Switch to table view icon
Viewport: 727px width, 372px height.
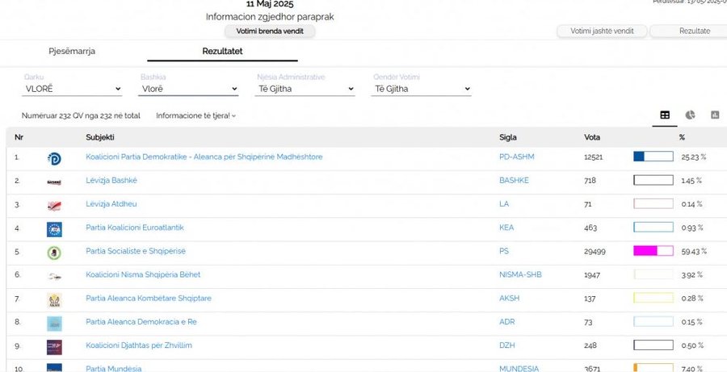(x=665, y=115)
